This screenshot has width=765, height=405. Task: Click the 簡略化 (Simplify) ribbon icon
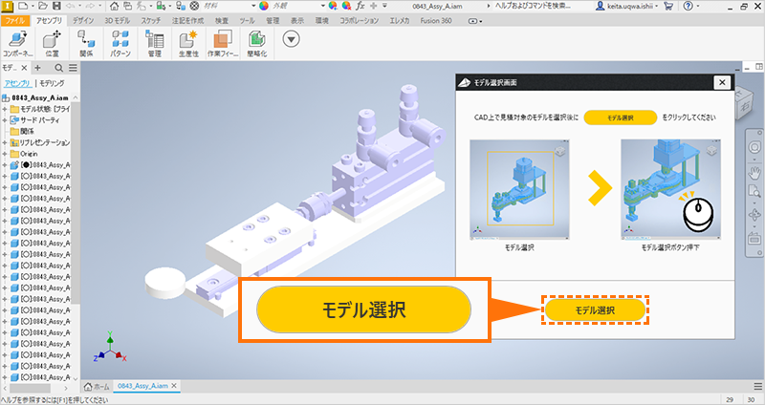256,38
